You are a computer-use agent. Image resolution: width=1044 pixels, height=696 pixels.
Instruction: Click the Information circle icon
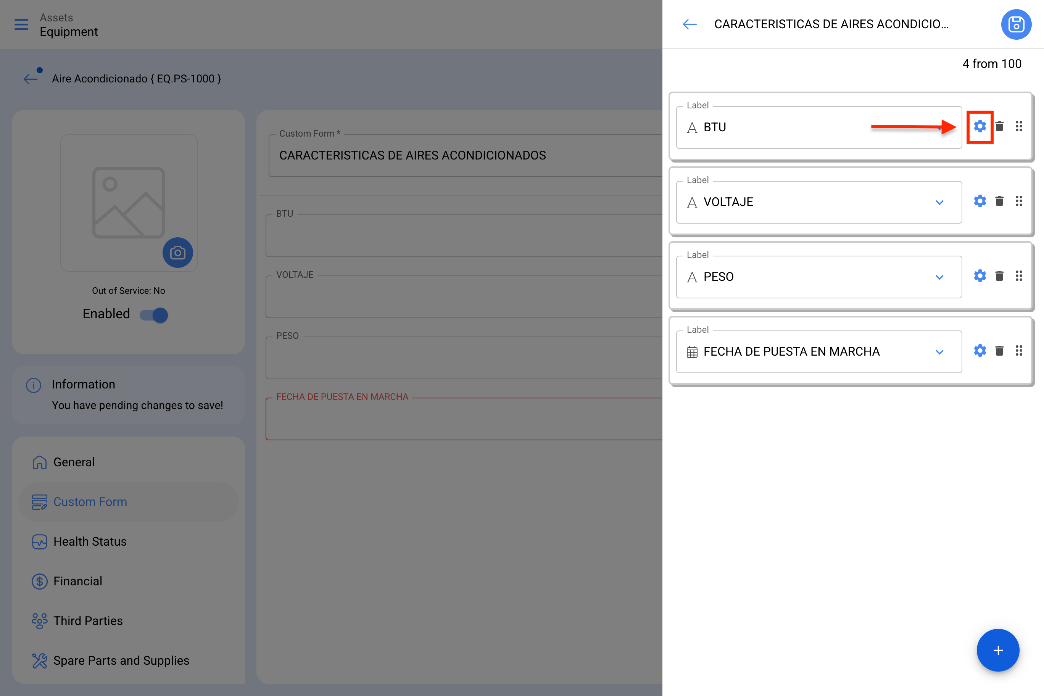pos(34,385)
